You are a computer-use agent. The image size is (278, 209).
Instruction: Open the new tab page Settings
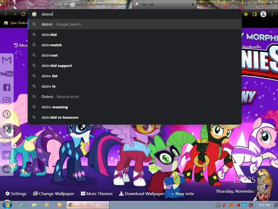[x=16, y=193]
